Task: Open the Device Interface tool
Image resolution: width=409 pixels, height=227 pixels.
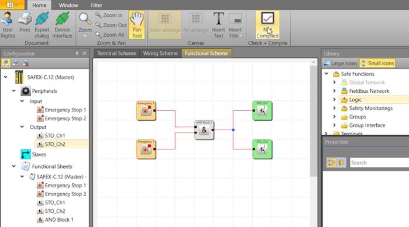Action: tap(62, 25)
